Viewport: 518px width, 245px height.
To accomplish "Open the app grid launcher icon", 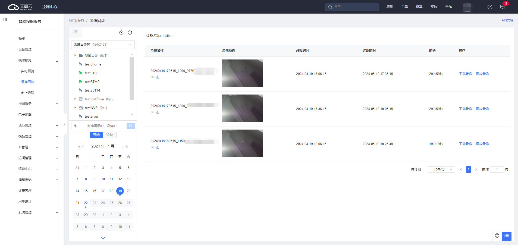I will (5, 20).
